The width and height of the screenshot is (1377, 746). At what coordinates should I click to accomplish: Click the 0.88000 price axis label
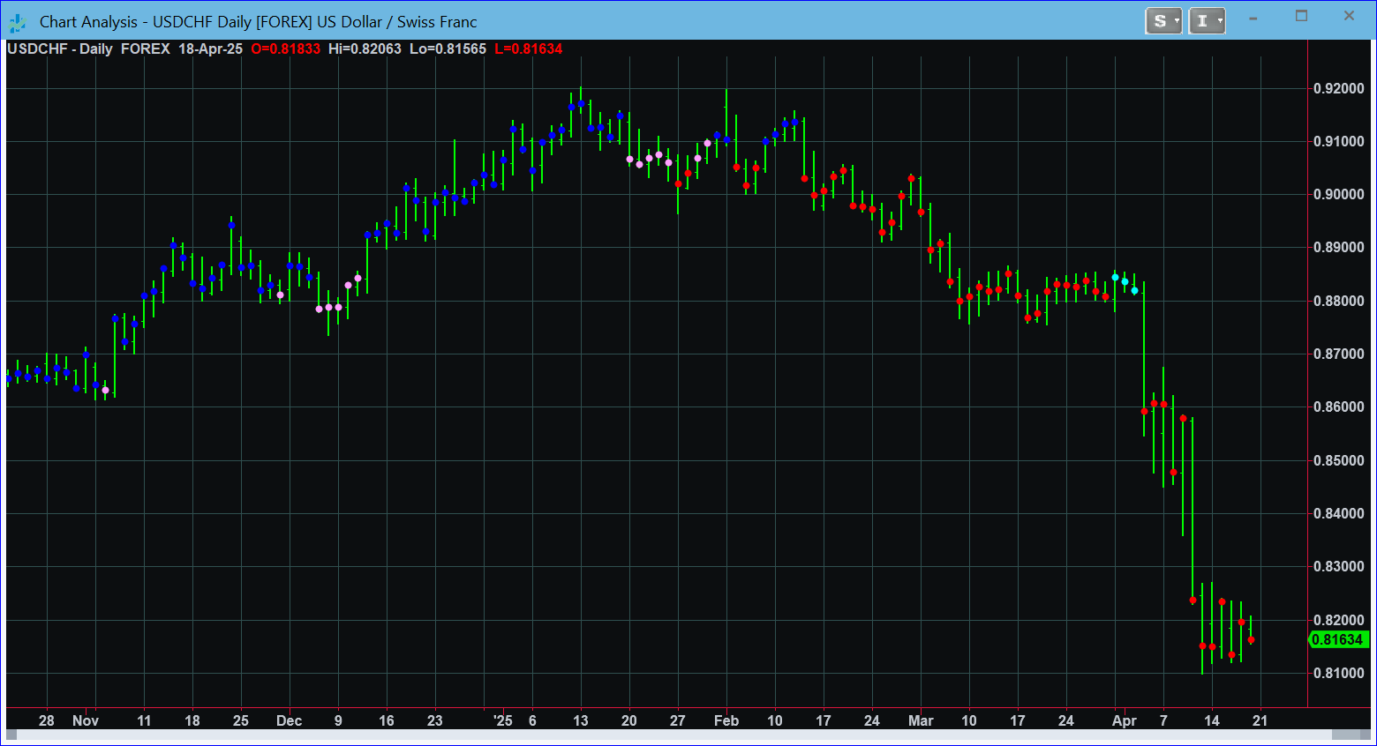pyautogui.click(x=1338, y=302)
